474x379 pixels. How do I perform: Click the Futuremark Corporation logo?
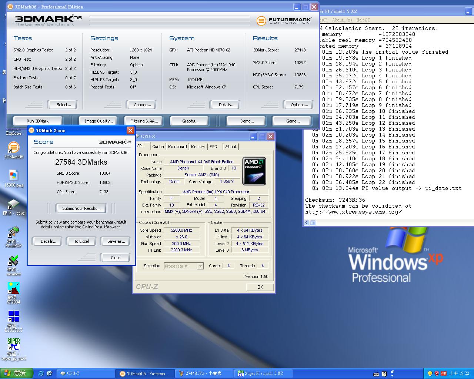283,21
